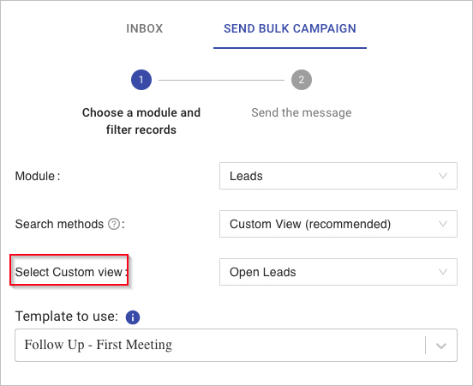Screen dimensions: 473x386
Task: Click the Send the message step label
Action: tap(302, 112)
